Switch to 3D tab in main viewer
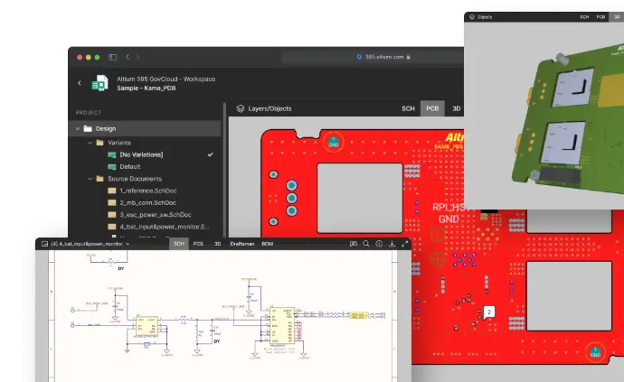 [457, 108]
